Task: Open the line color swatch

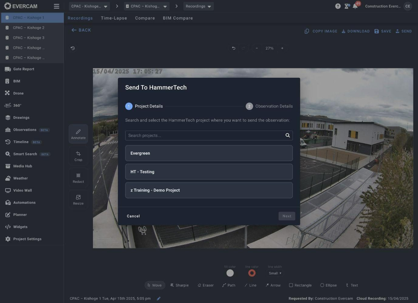Action: (252, 273)
